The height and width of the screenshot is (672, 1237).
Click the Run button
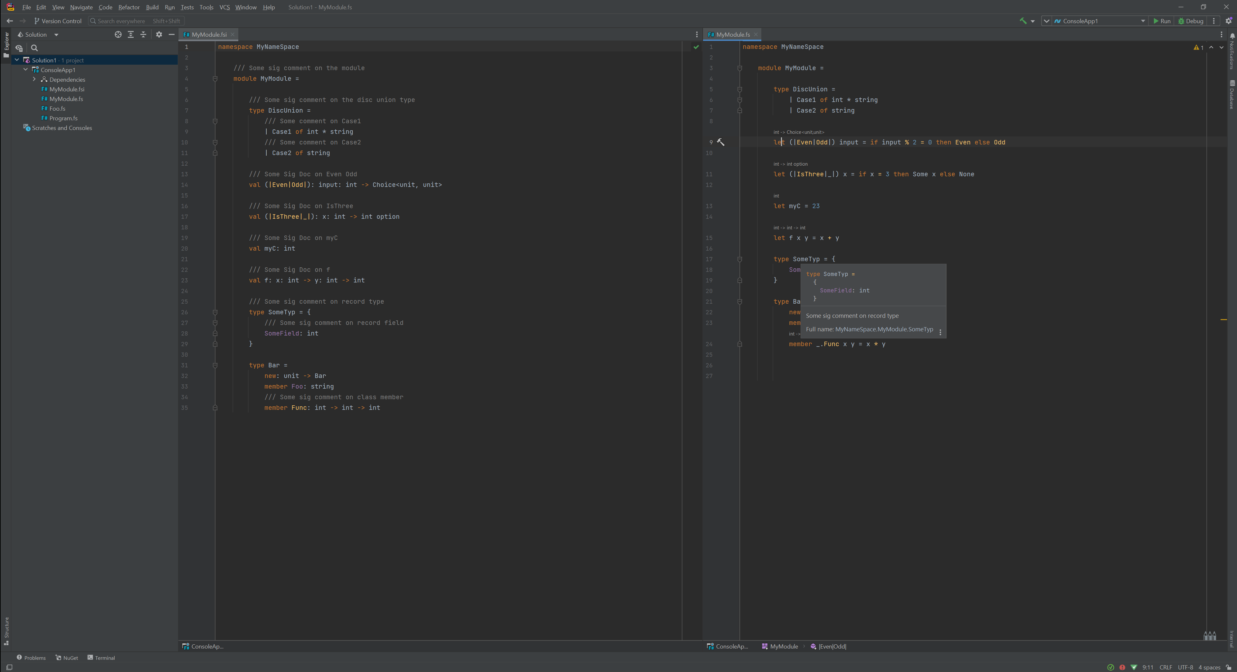click(1162, 21)
